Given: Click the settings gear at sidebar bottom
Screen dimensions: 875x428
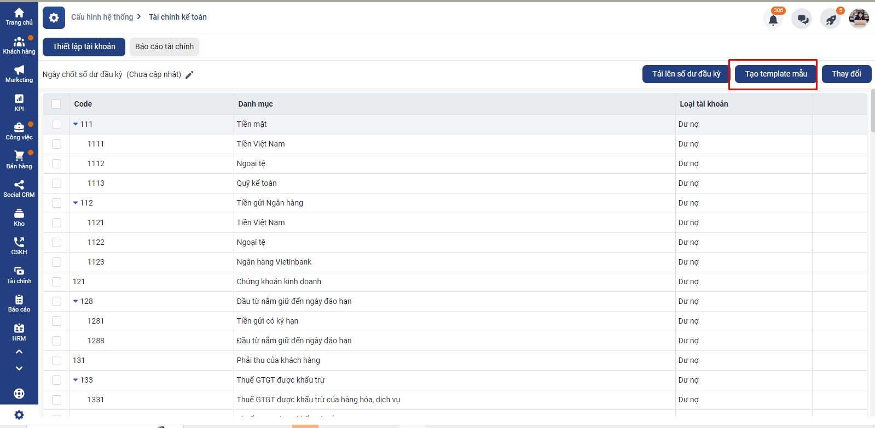Looking at the screenshot, I should (19, 415).
